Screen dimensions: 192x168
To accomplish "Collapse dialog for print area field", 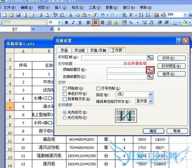I will tap(150, 58).
